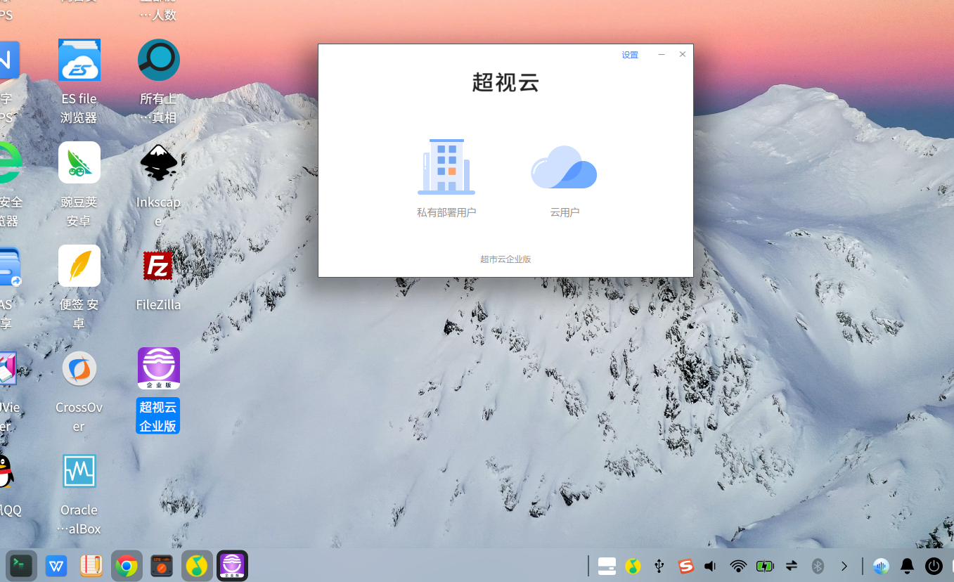Open ES file 浏览器 on the desktop
This screenshot has width=954, height=582.
tap(79, 60)
